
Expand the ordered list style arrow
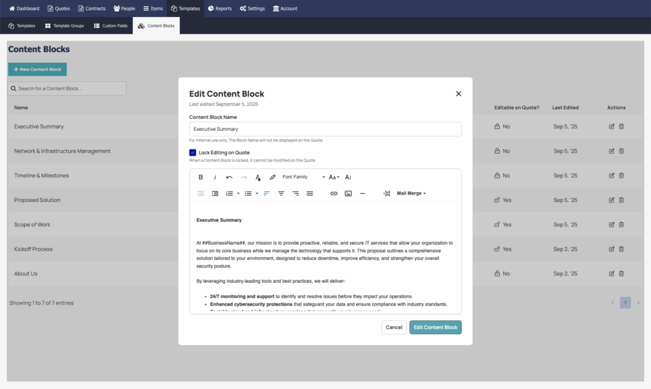238,193
